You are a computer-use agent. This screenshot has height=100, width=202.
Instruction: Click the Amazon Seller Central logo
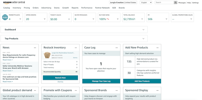(x=14, y=2)
